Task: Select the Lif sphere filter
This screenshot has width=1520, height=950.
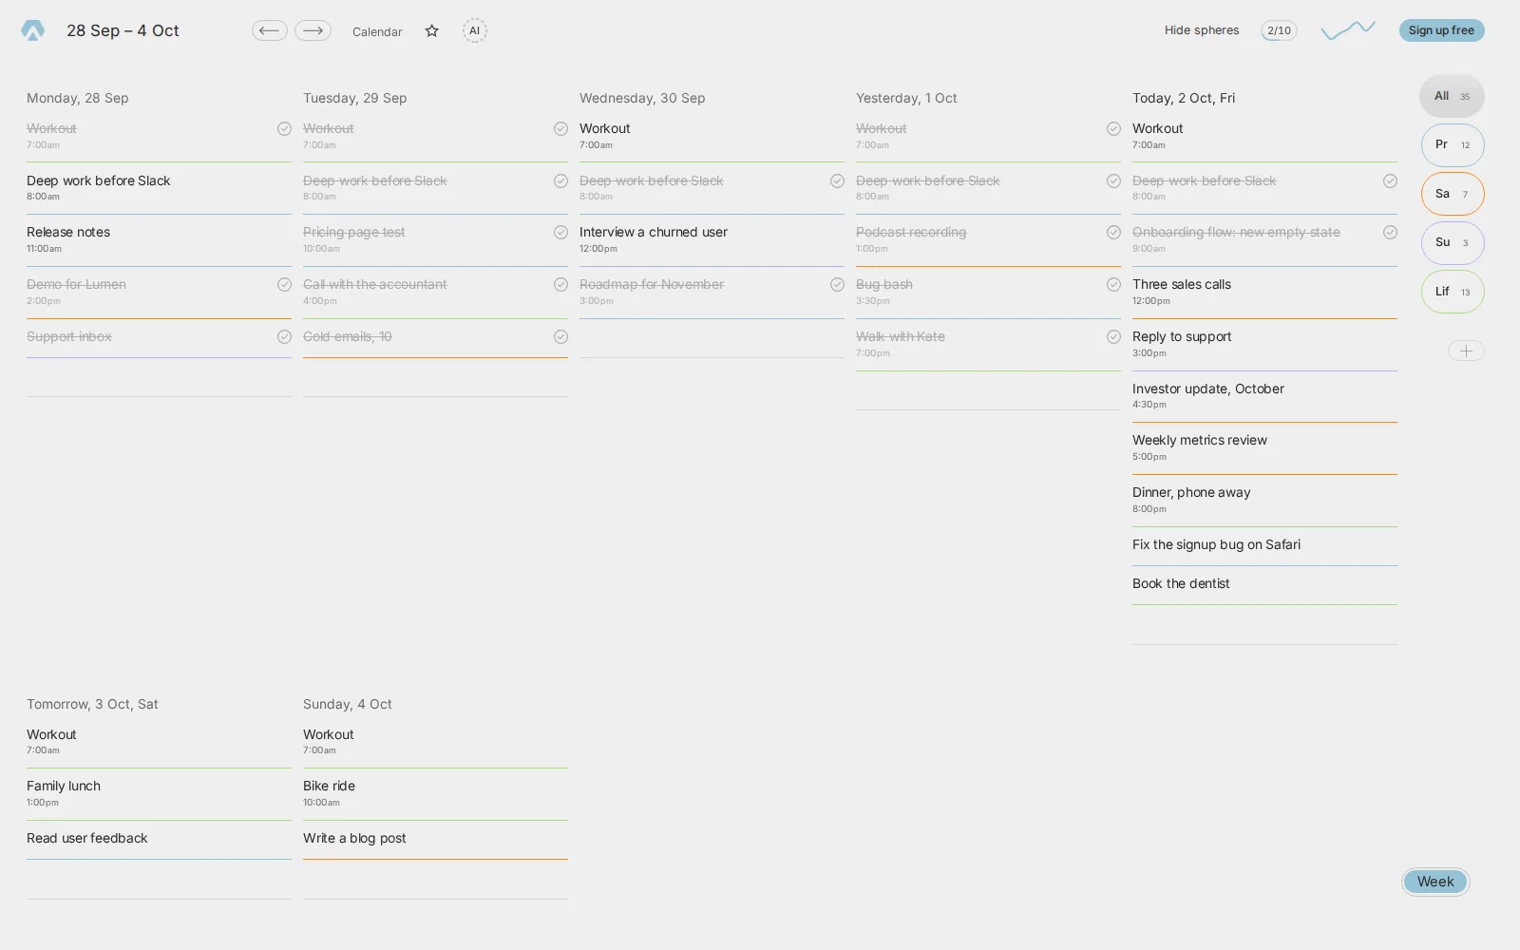Action: pos(1453,292)
